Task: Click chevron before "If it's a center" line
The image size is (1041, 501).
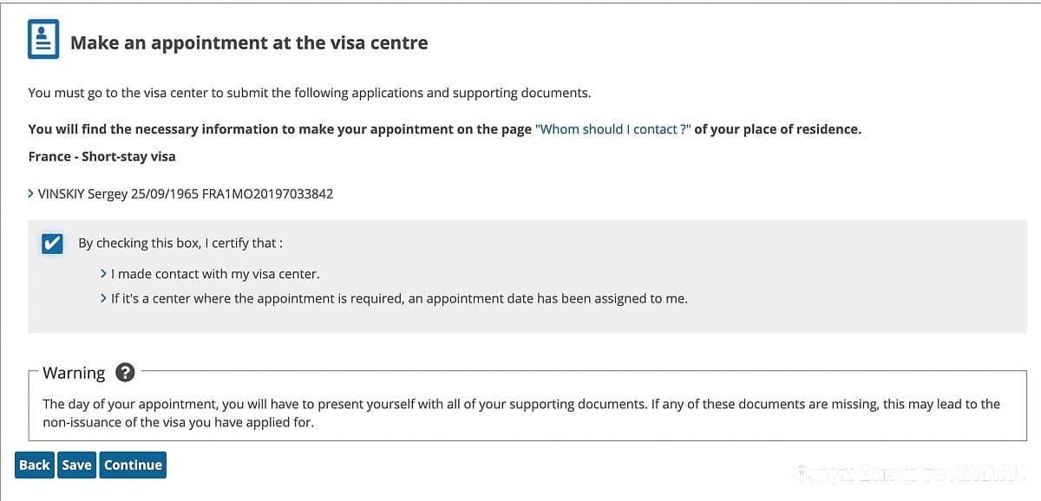Action: point(104,298)
